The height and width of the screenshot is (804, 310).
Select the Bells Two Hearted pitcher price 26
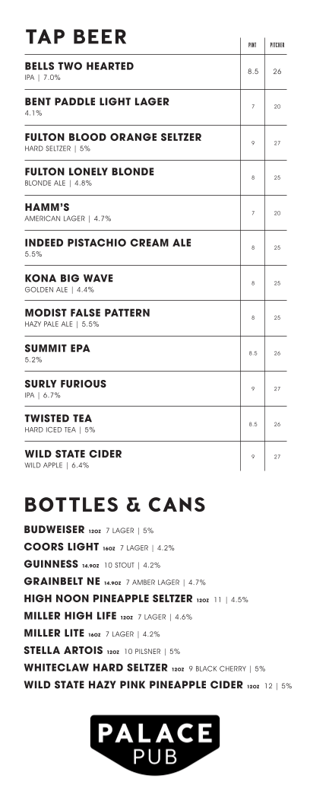[277, 72]
